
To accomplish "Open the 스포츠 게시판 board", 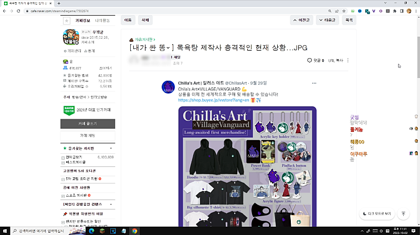I will click(x=76, y=195).
